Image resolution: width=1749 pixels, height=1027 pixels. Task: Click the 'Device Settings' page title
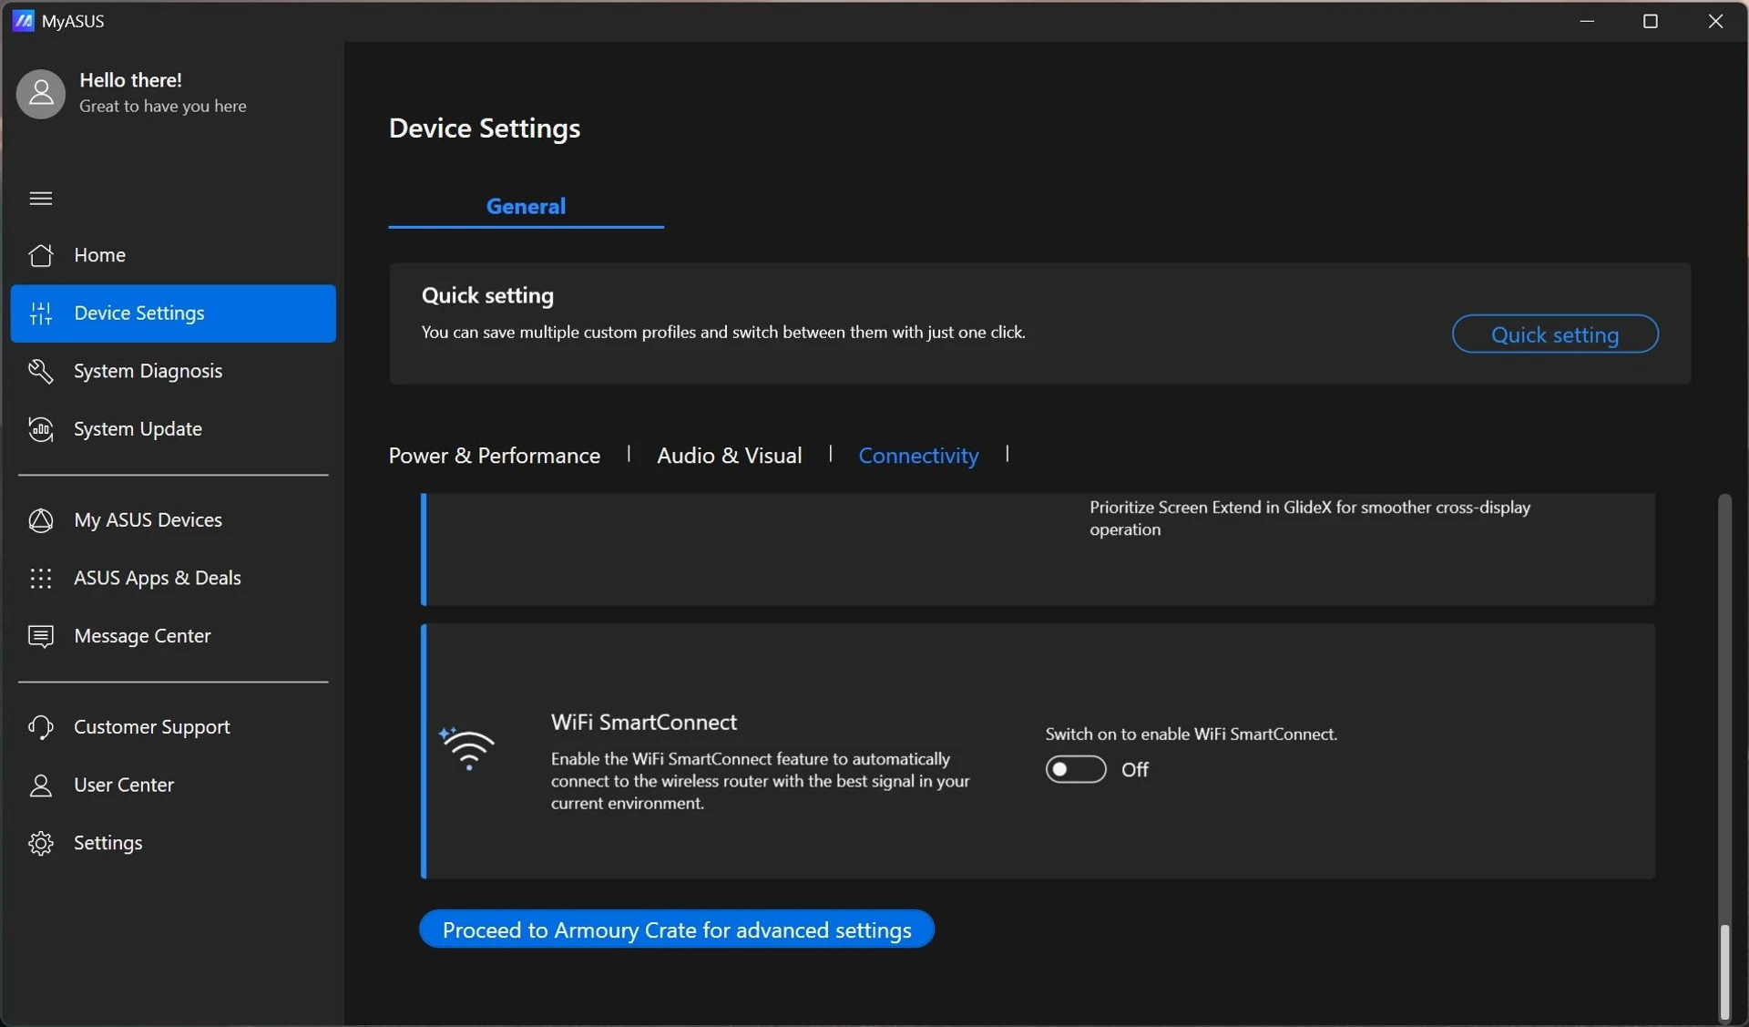coord(485,128)
